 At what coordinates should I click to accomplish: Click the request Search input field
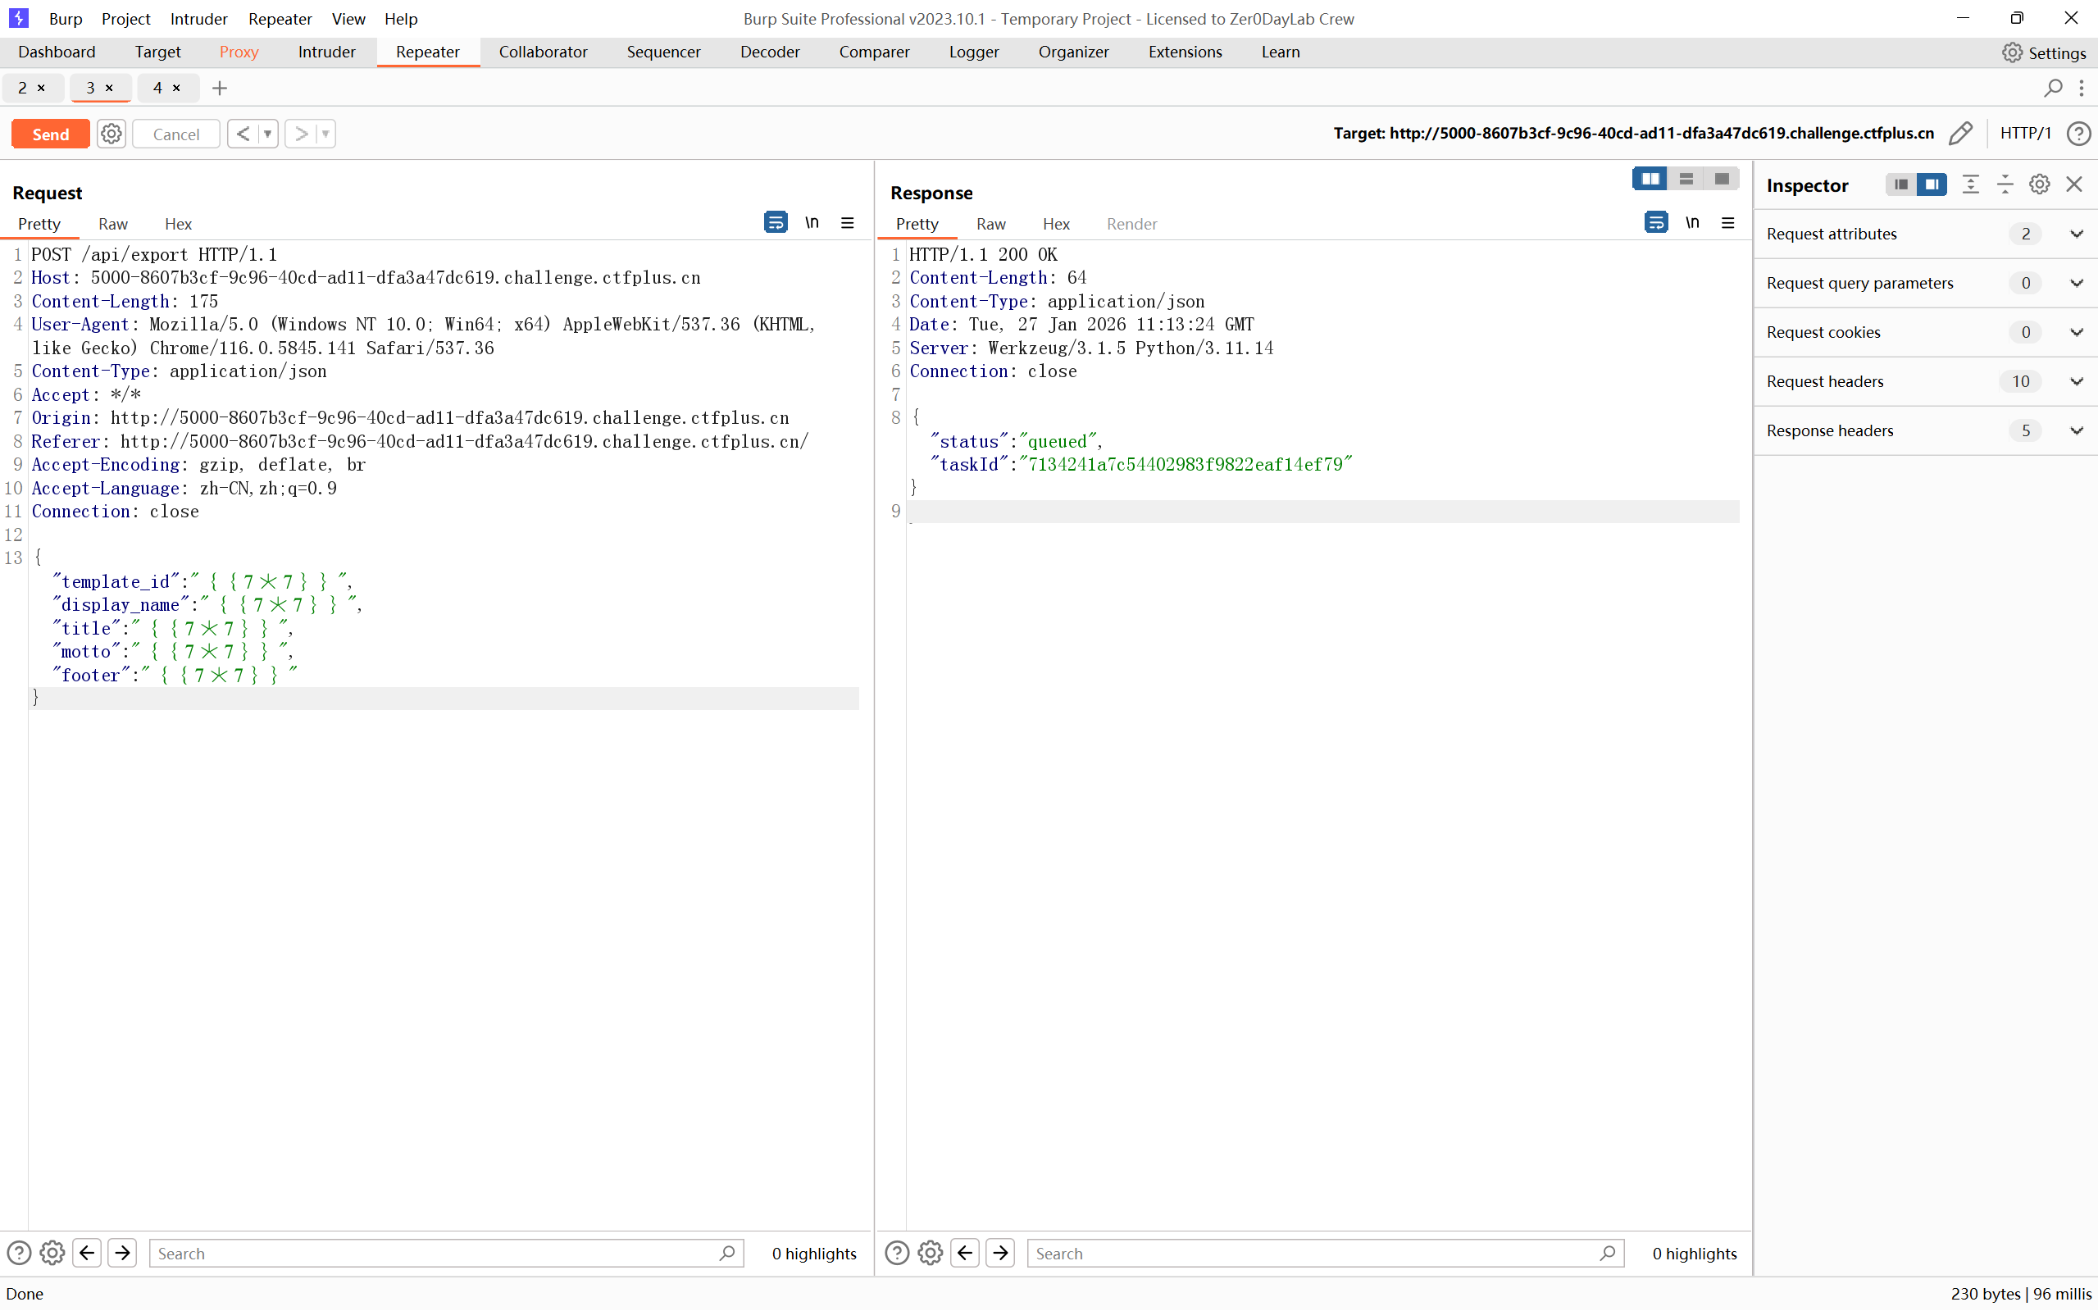tap(446, 1253)
